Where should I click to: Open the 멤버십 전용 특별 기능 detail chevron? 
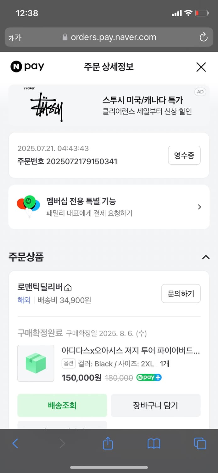pos(199,207)
